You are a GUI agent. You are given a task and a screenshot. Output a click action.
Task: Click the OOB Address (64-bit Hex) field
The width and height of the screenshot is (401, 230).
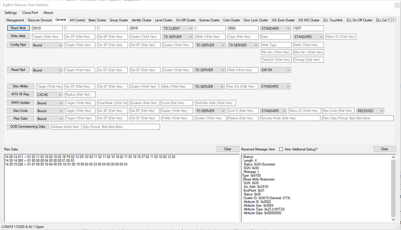(66, 127)
